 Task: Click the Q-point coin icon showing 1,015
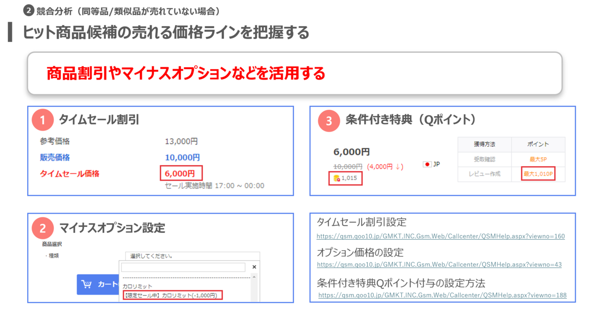(x=336, y=177)
